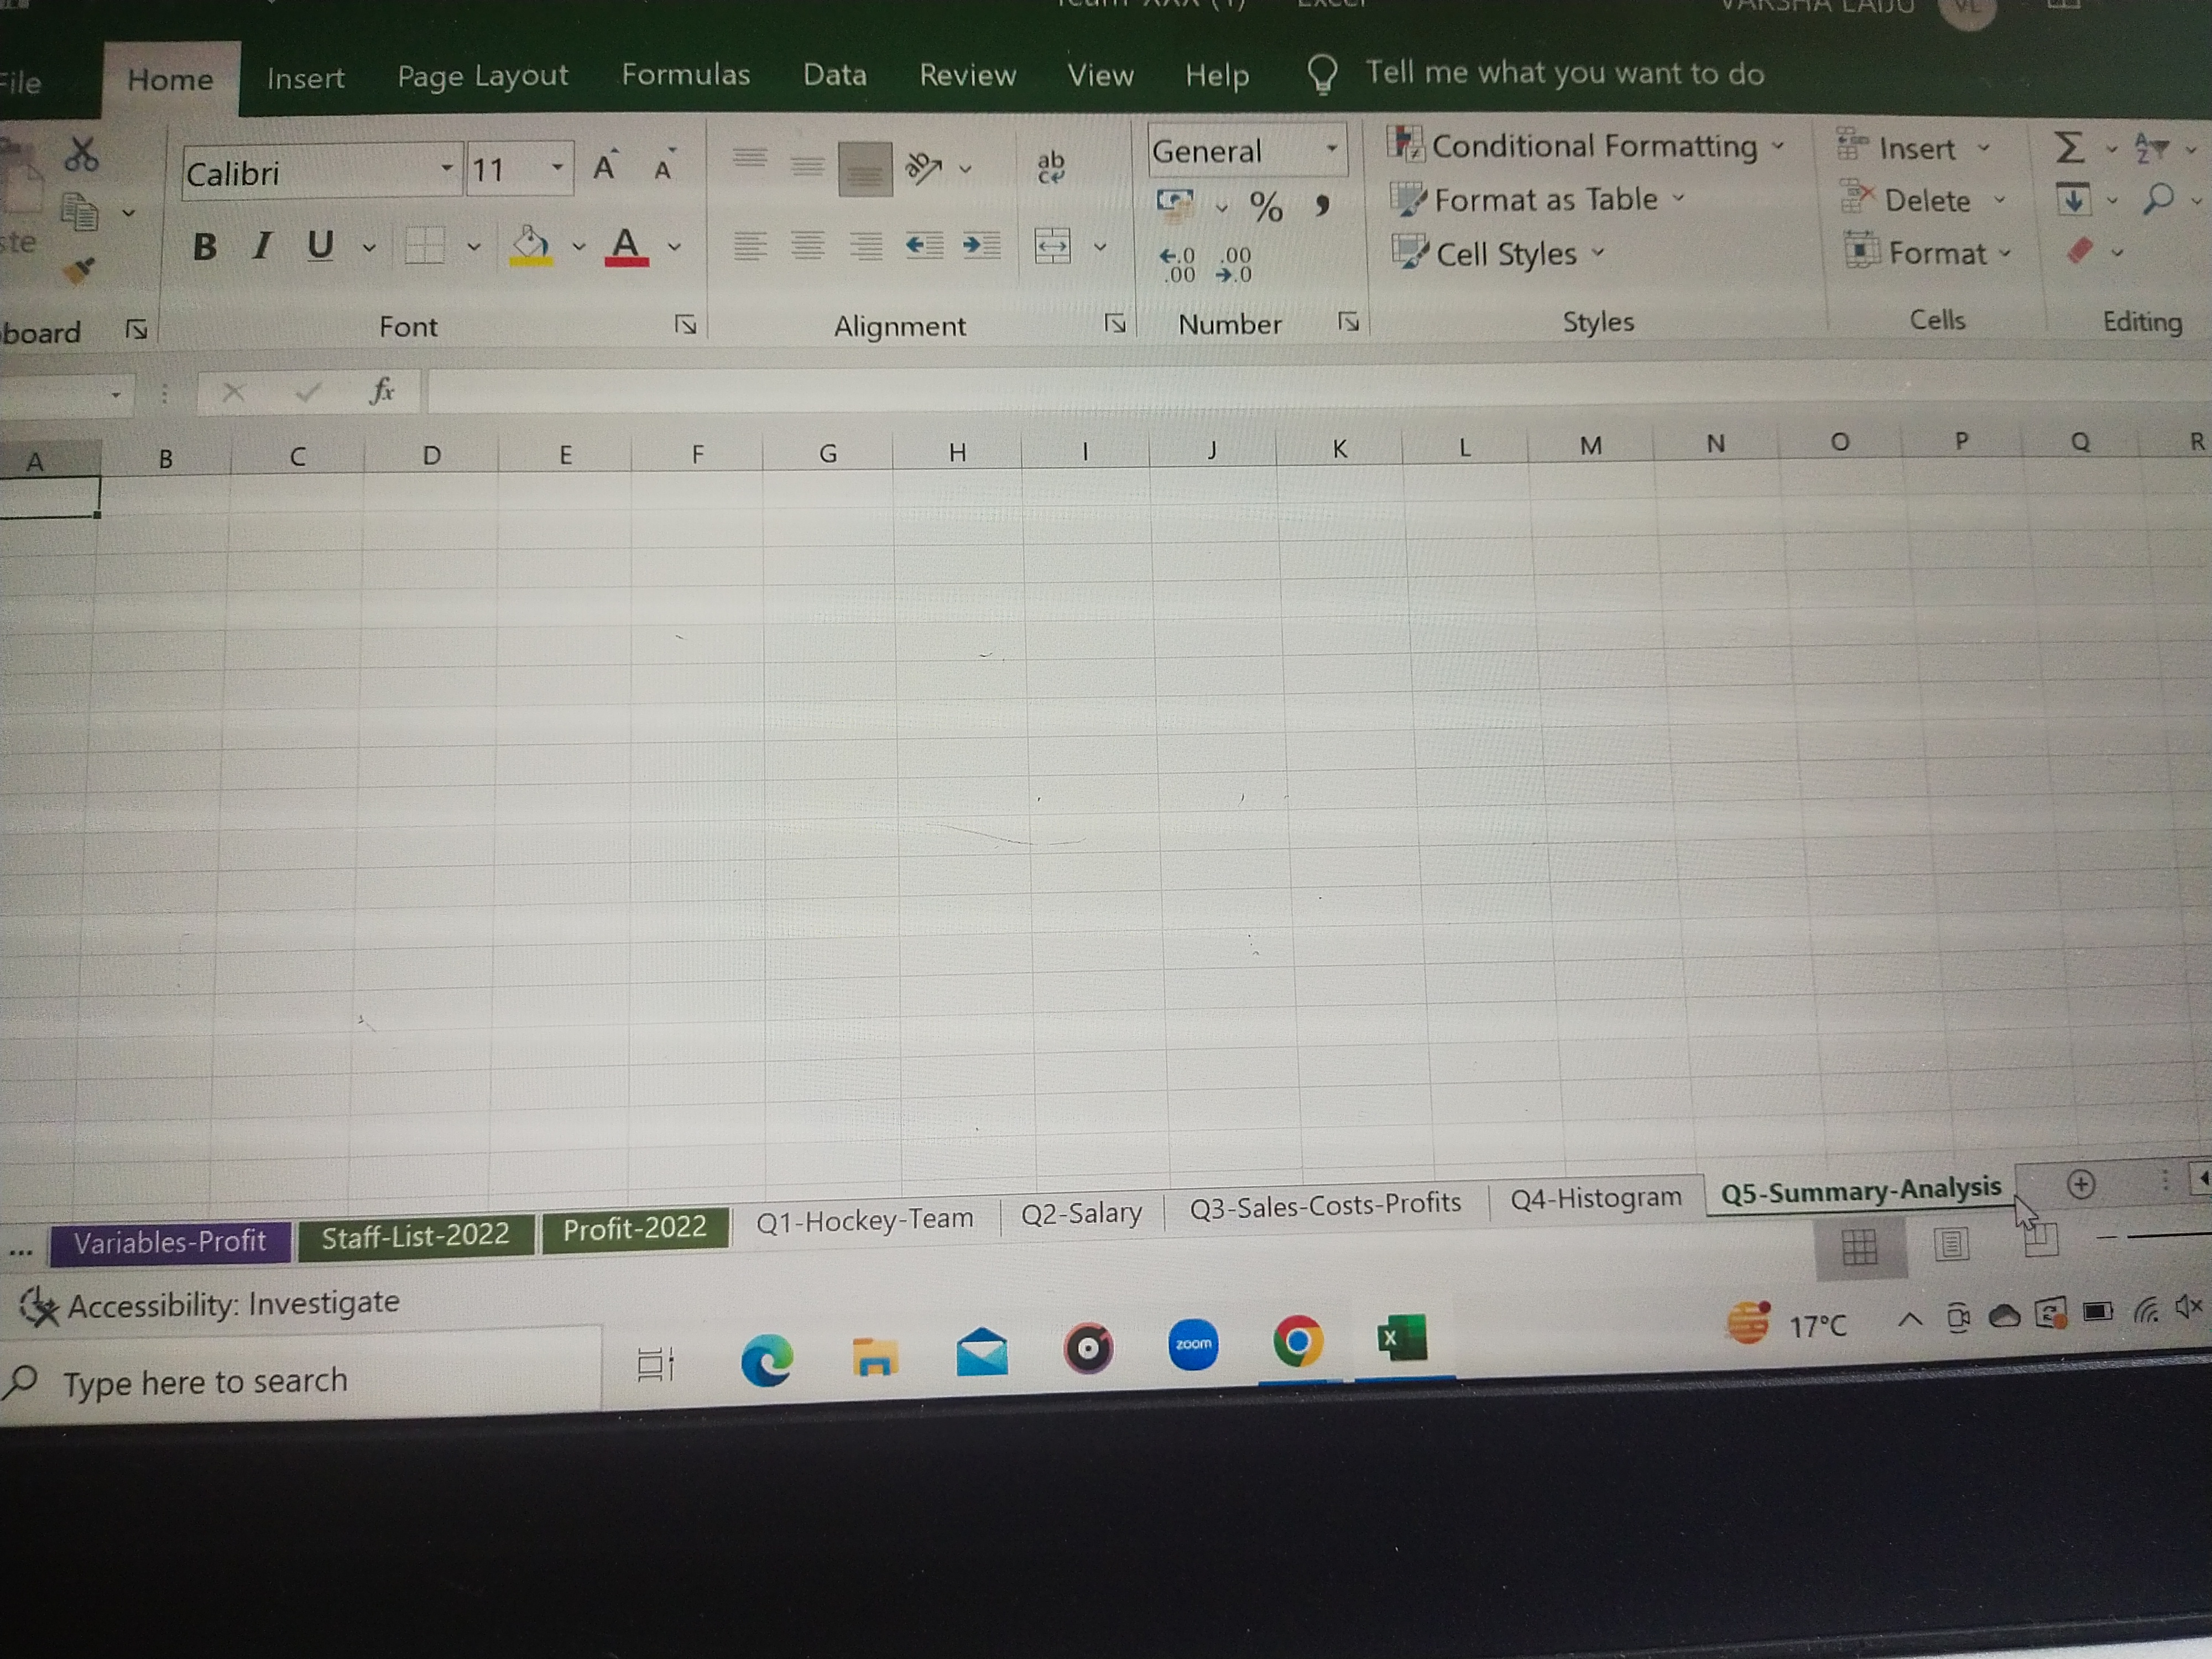Toggle Italic formatting

(262, 246)
